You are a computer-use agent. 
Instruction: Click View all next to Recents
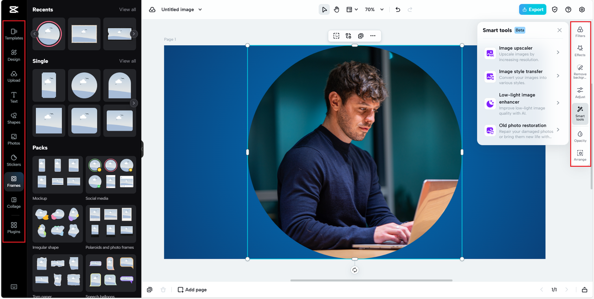point(128,9)
